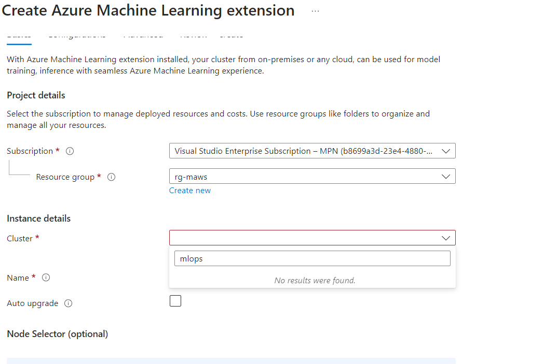Clear the mlops cluster search box
The width and height of the screenshot is (558, 364).
pyautogui.click(x=312, y=258)
